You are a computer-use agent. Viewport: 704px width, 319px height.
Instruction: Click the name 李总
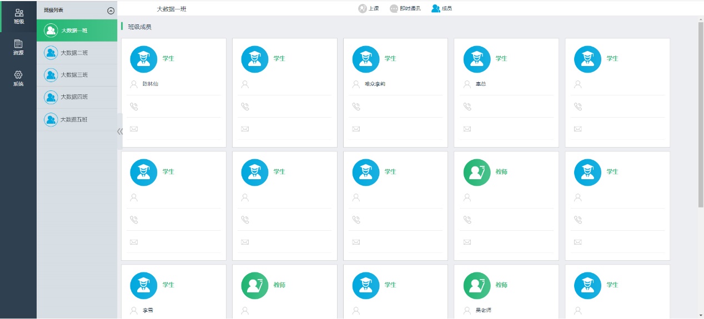point(481,84)
